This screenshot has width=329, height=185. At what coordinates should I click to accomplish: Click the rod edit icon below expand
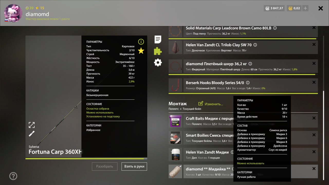[x=32, y=134]
